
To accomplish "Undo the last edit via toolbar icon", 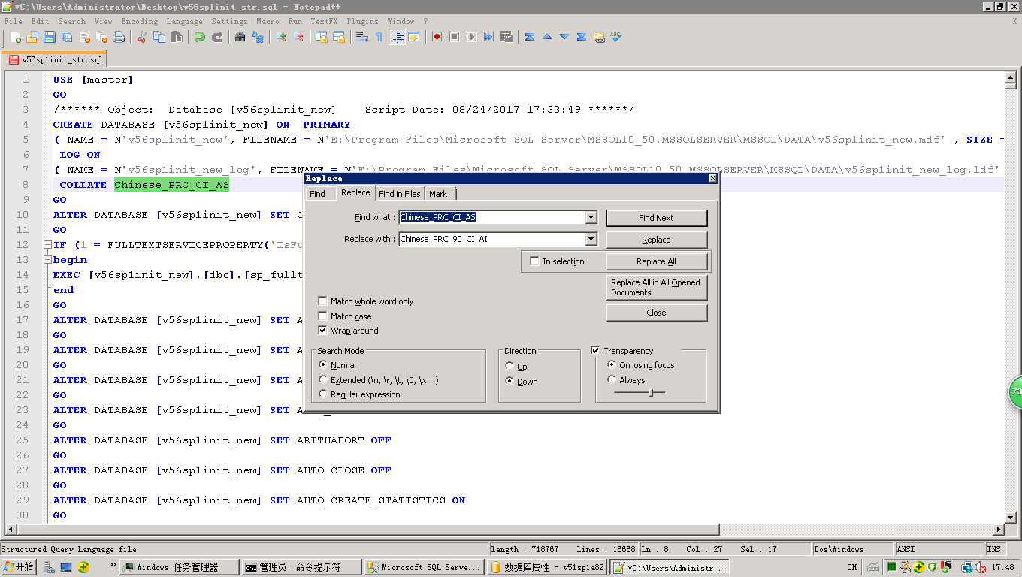I will click(198, 37).
